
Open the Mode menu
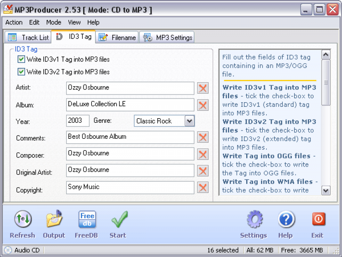54,22
